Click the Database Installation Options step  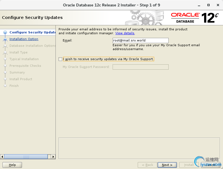[x=32, y=46]
